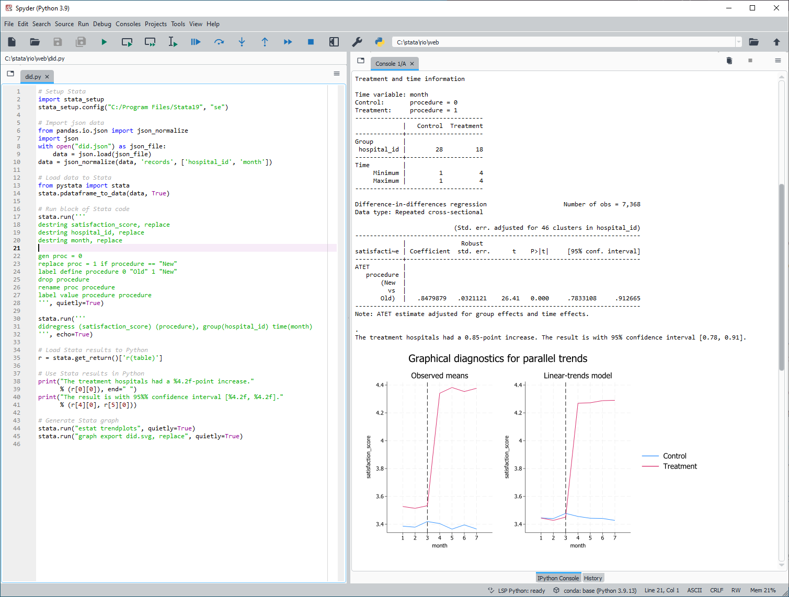Maximize the current pane
Screen dimensions: 789x597
[334, 42]
